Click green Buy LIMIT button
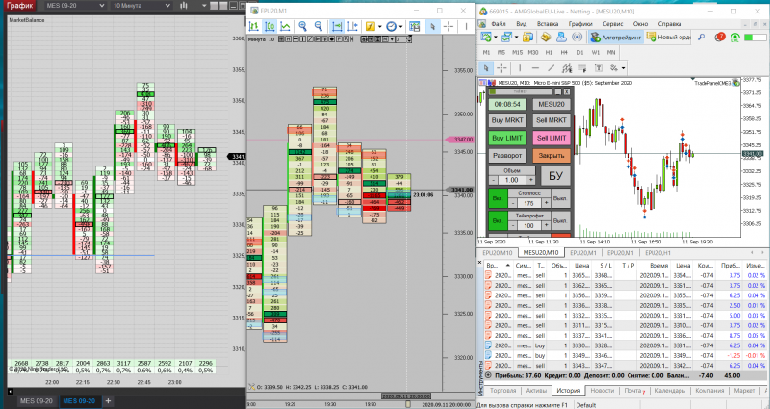This screenshot has width=770, height=409. [507, 138]
